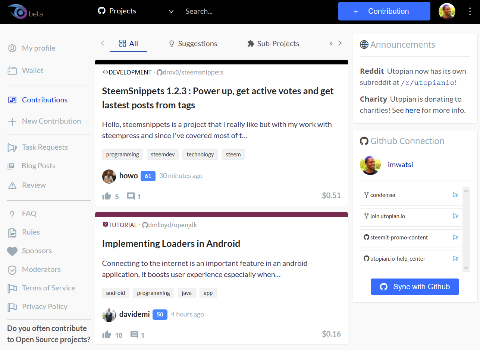
Task: Click the app tag
Action: tap(208, 293)
